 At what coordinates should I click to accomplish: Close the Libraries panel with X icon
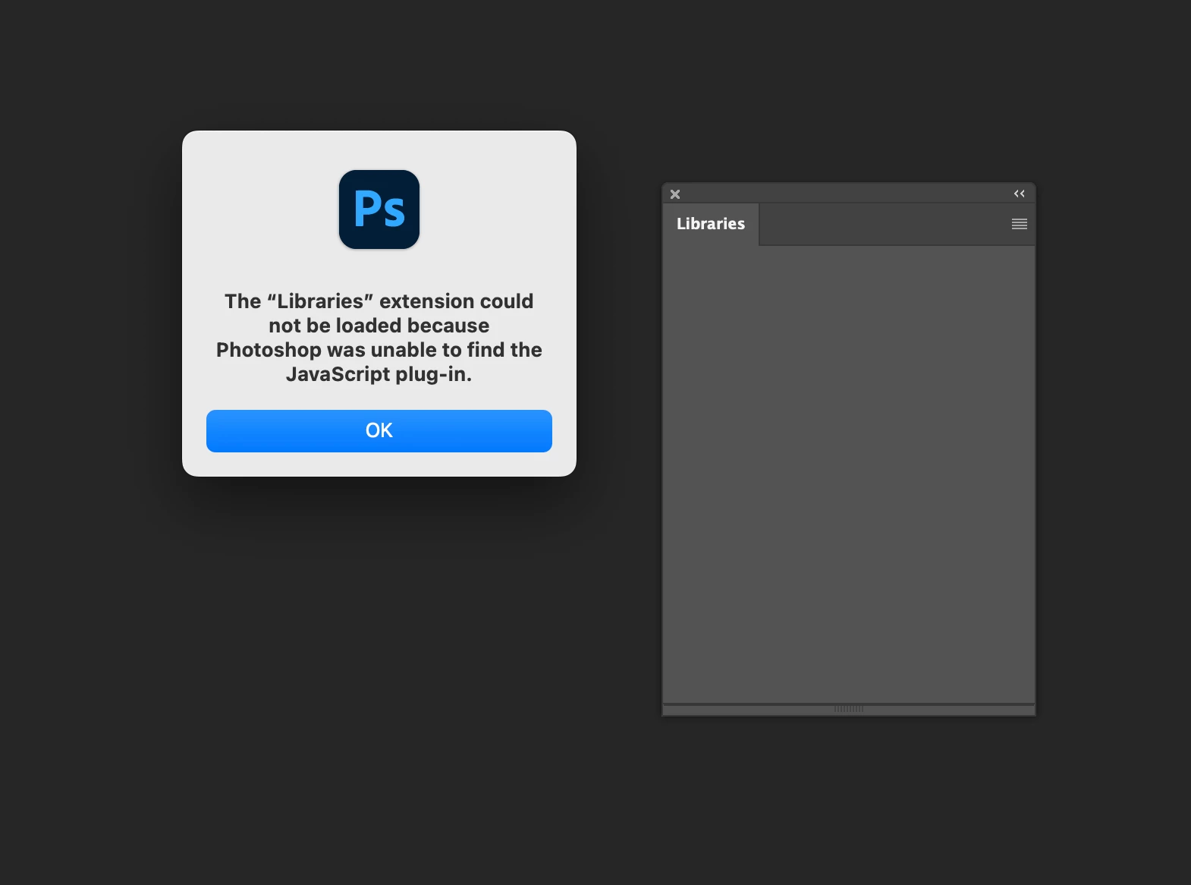click(x=675, y=194)
